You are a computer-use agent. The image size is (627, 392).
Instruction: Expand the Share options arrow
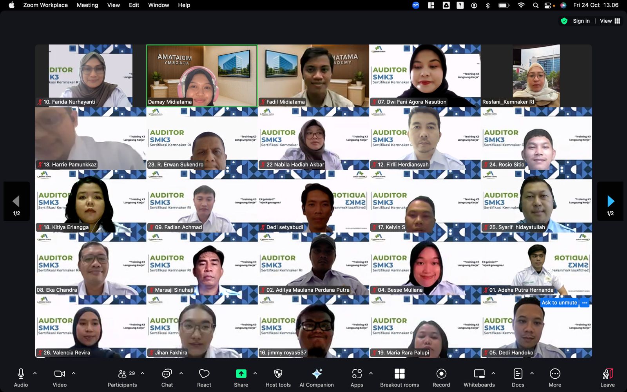255,373
